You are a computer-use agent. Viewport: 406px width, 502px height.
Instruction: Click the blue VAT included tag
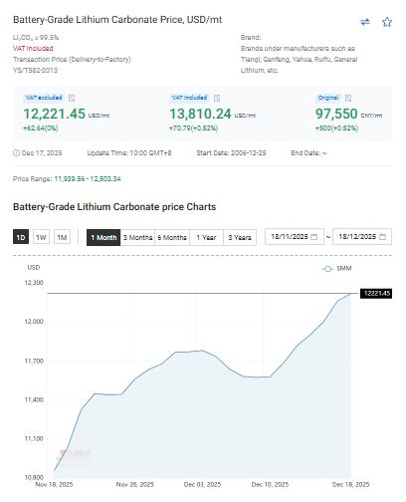pos(189,98)
